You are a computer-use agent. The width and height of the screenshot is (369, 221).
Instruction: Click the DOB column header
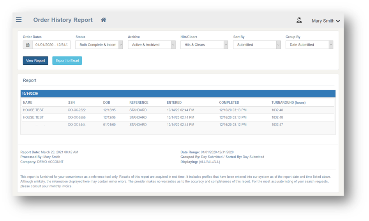(x=107, y=103)
